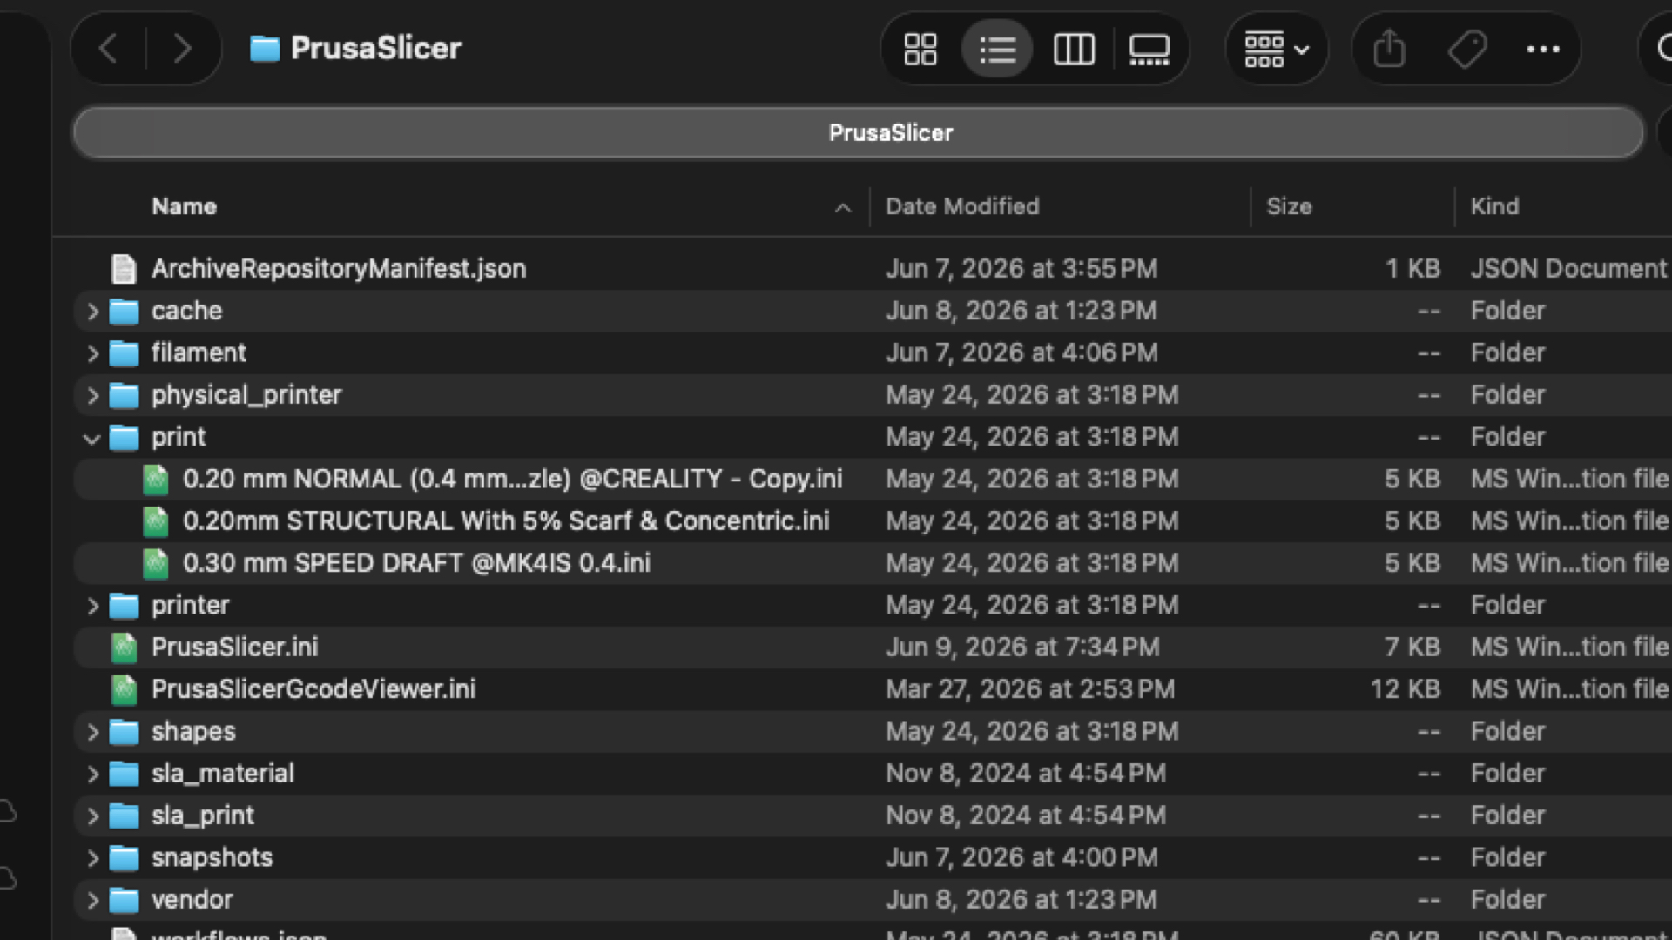The height and width of the screenshot is (940, 1672).
Task: Open the group-by options dropdown
Action: pyautogui.click(x=1277, y=49)
